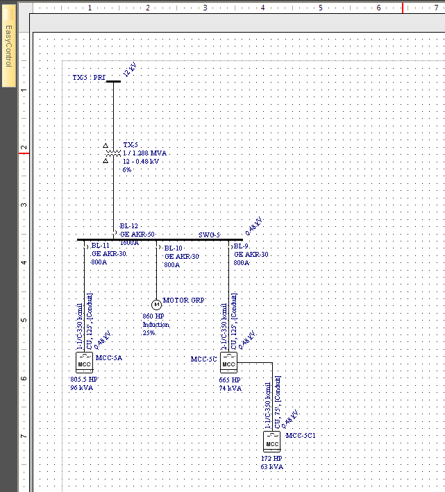Image resolution: width=445 pixels, height=492 pixels.
Task: Select the BL-9 breaker symbol
Action: coord(229,248)
